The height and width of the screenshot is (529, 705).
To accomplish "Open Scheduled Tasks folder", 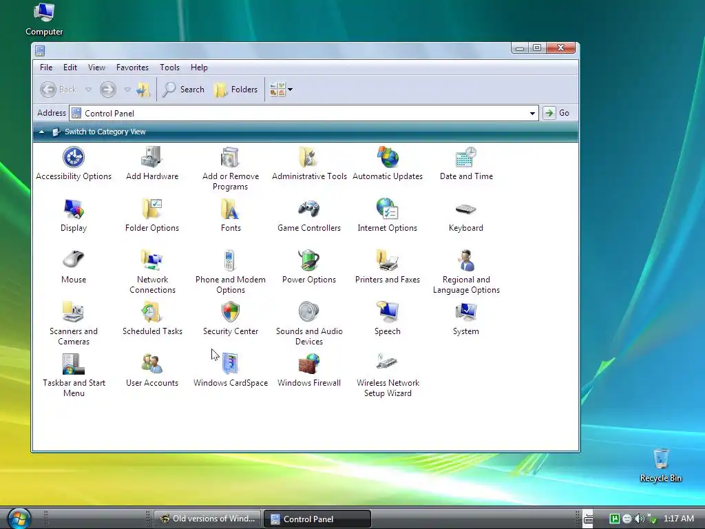I will coord(152,319).
